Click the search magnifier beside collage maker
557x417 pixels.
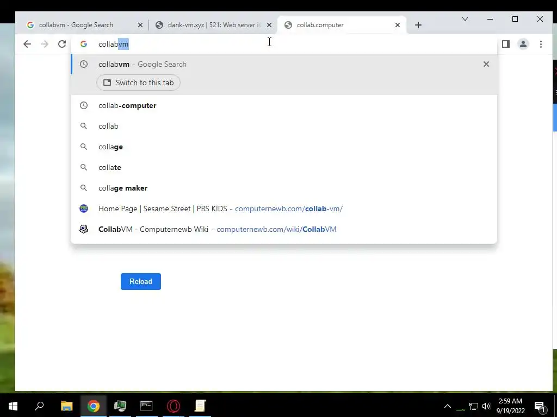pos(84,188)
